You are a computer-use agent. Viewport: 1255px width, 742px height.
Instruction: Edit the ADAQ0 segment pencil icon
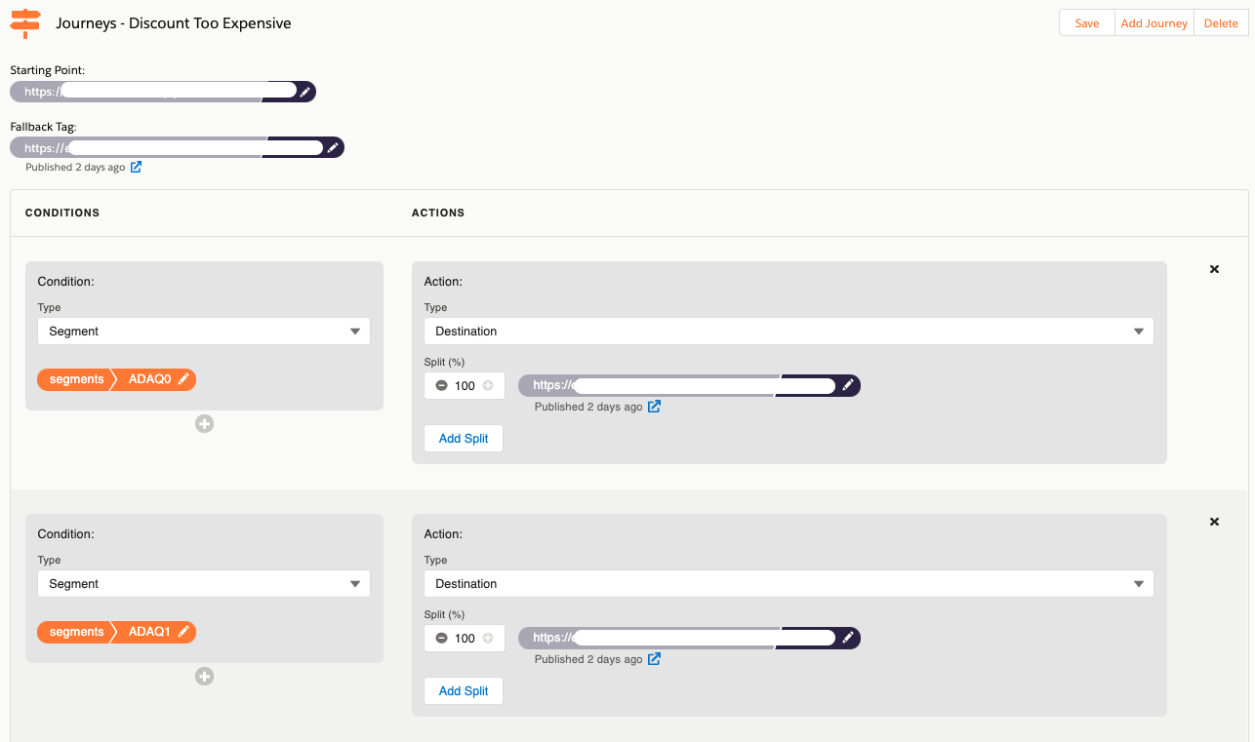click(x=183, y=379)
